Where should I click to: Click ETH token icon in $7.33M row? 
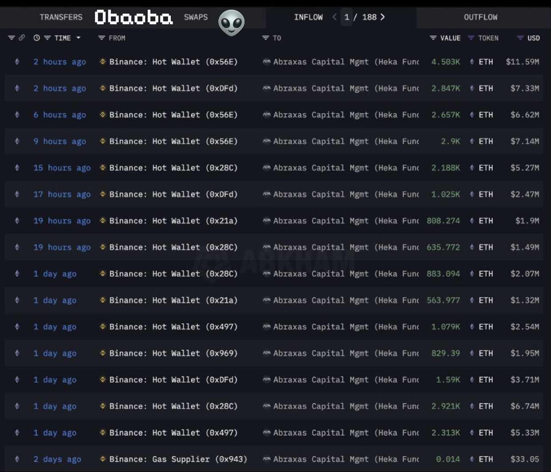(472, 88)
